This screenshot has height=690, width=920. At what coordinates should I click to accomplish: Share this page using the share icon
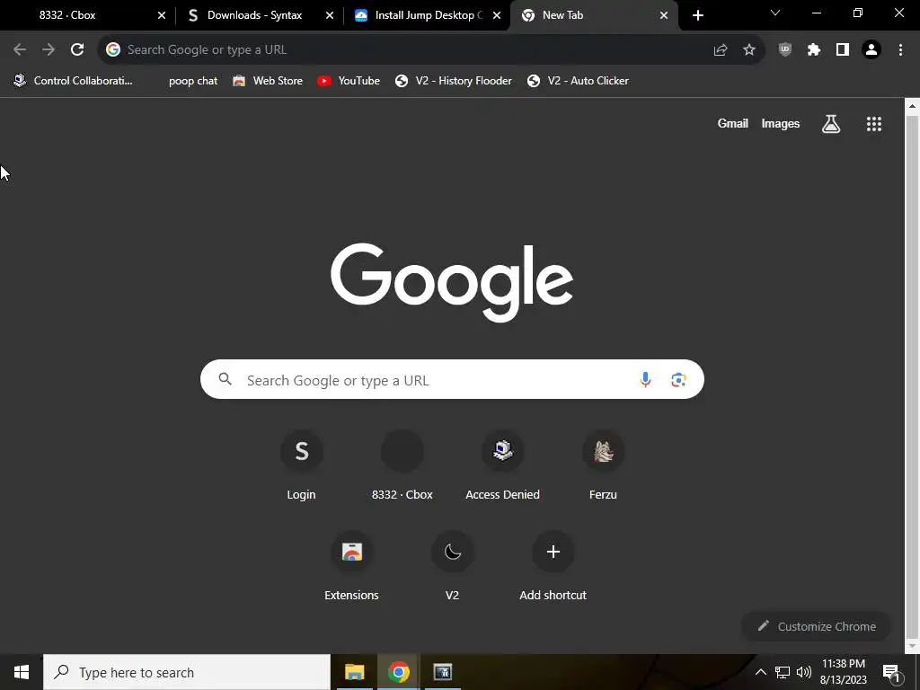[x=721, y=50]
